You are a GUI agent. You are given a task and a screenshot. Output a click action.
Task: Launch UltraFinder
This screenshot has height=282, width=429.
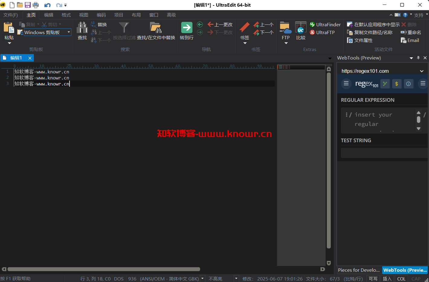pyautogui.click(x=325, y=24)
